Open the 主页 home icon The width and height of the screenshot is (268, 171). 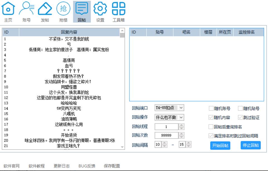[8, 12]
